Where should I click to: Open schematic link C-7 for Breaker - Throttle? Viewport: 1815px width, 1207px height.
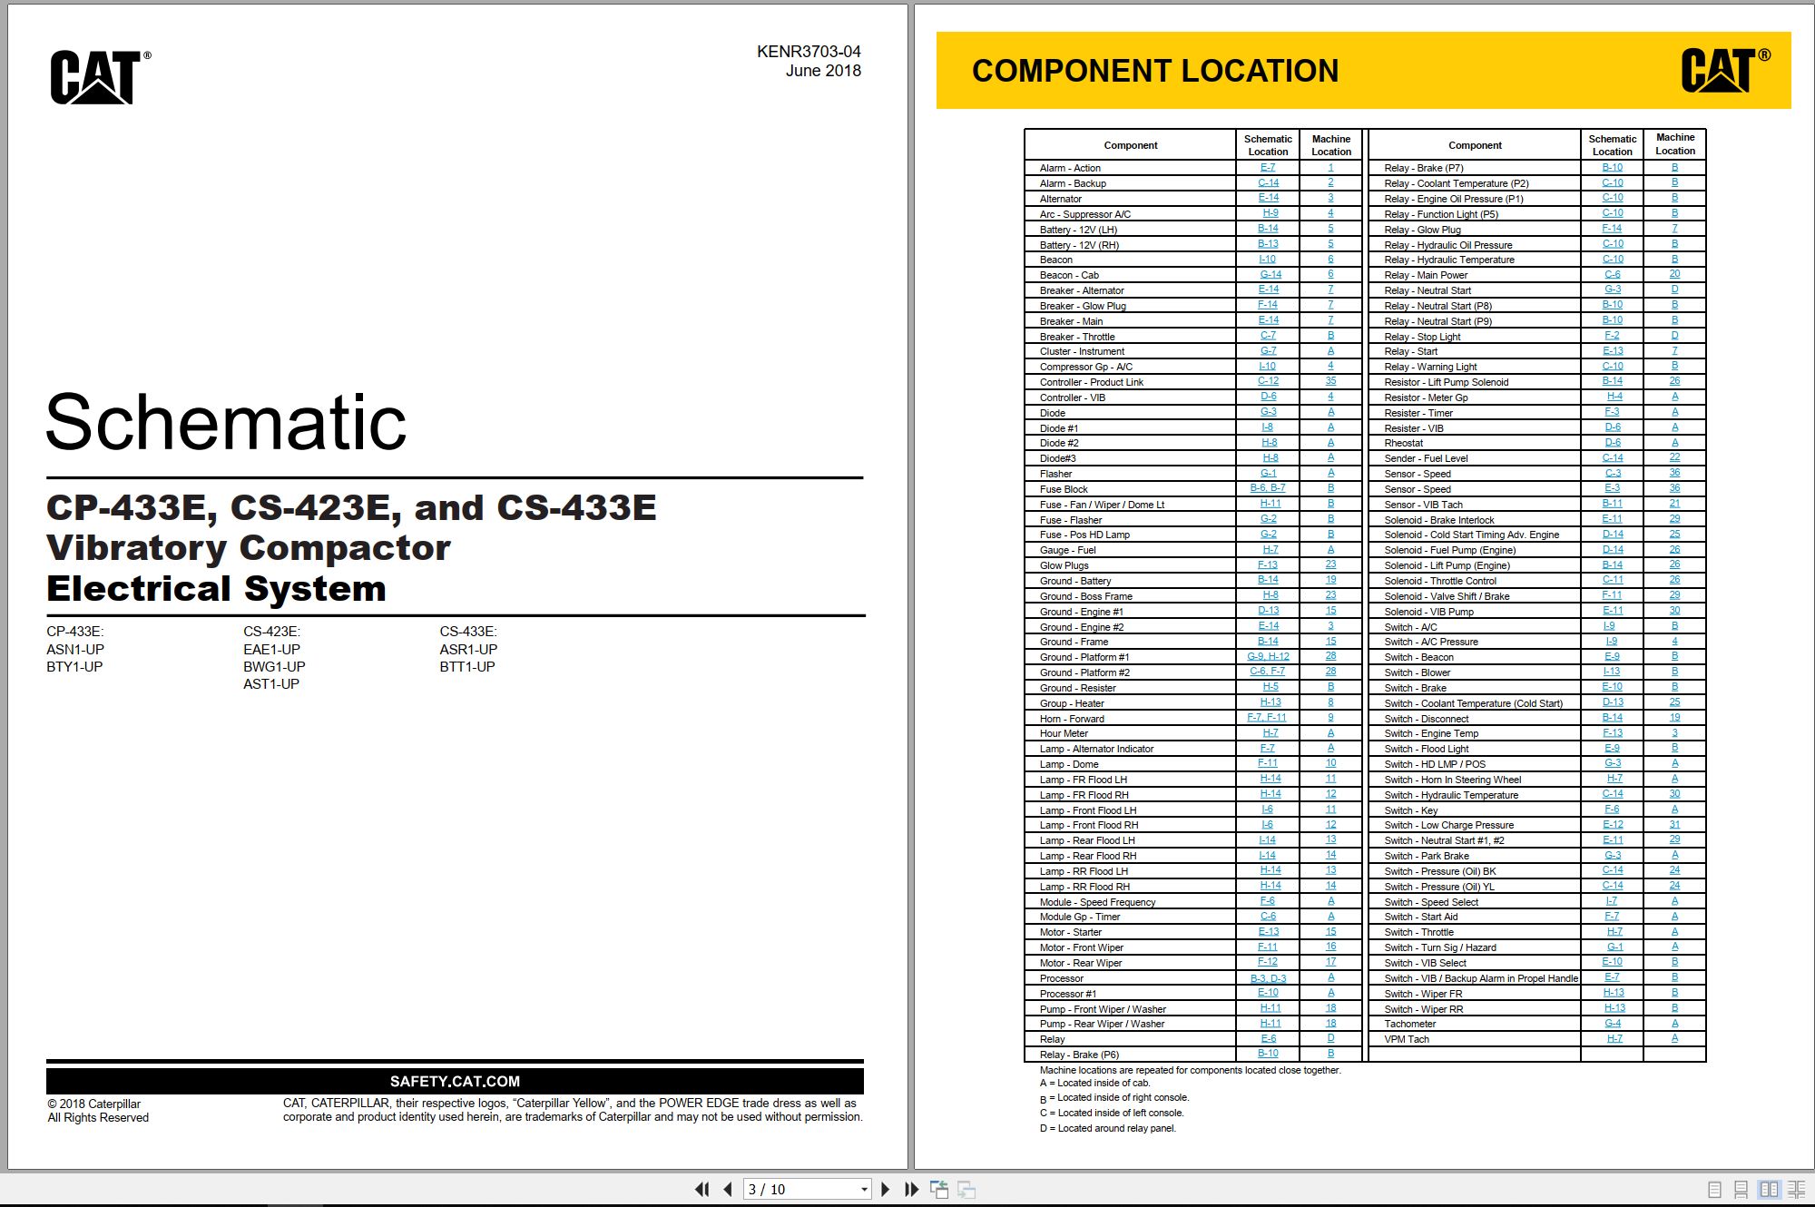tap(1268, 336)
